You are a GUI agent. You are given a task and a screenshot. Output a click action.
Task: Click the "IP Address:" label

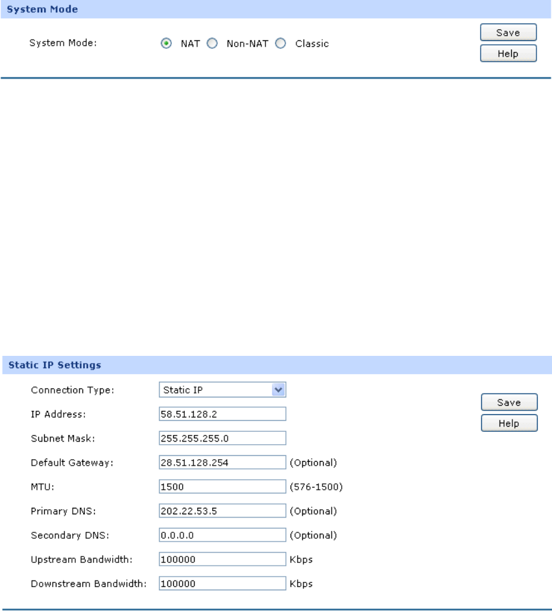[58, 414]
